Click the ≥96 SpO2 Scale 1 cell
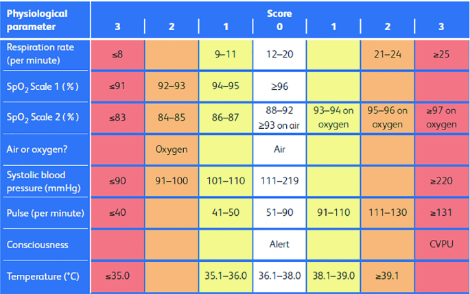The width and height of the screenshot is (470, 294). [x=279, y=86]
